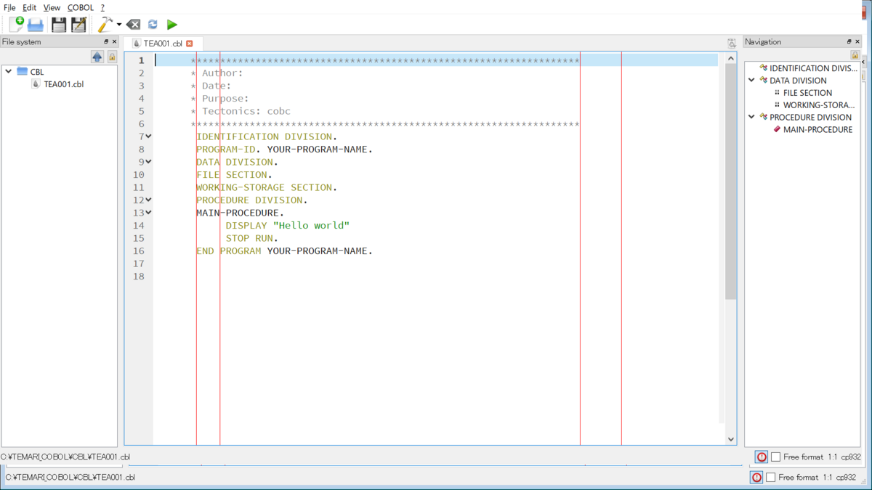Click the STOP RUN. code line
Image resolution: width=872 pixels, height=490 pixels.
(251, 238)
